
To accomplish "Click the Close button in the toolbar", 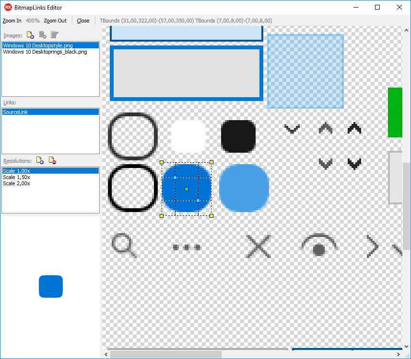I will click(x=83, y=21).
